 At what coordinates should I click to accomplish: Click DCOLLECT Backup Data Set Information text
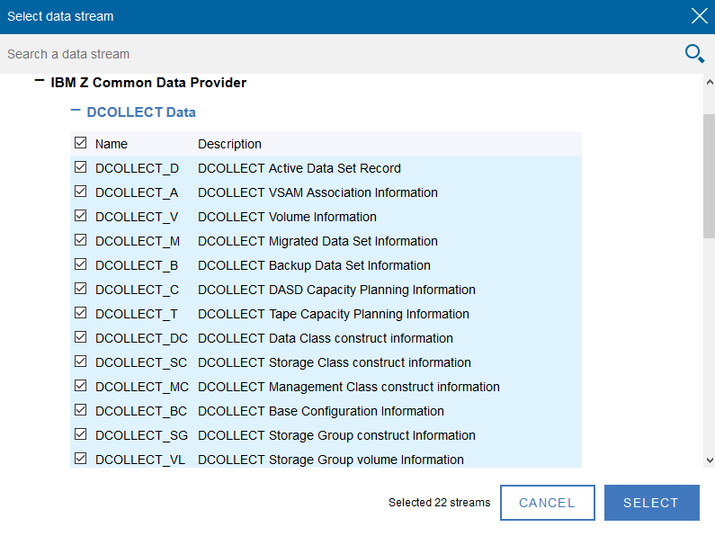[x=314, y=265]
